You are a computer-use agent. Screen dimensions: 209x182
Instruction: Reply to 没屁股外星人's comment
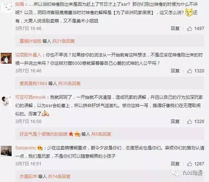pyautogui.click(x=175, y=71)
